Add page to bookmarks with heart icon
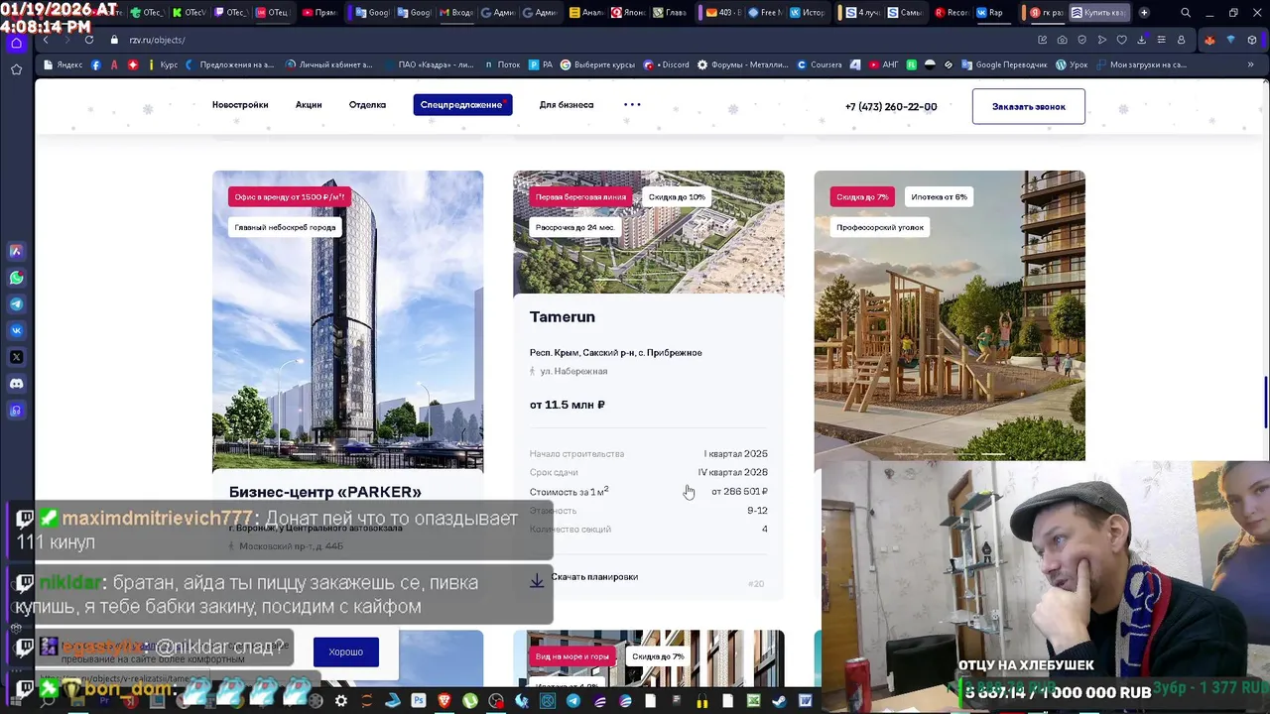 pyautogui.click(x=1121, y=40)
